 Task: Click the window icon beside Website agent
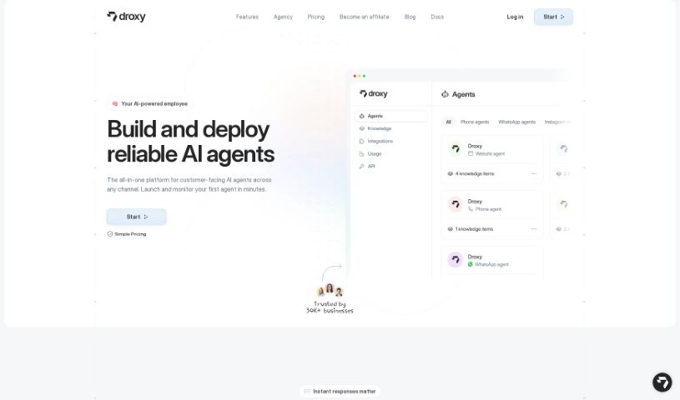470,153
